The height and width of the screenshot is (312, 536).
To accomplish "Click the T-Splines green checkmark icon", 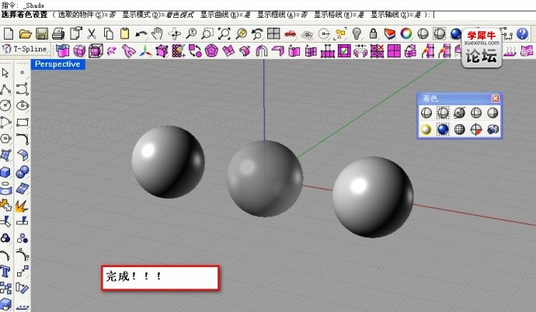I will pos(344,51).
